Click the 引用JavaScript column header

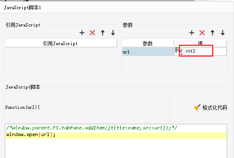click(x=60, y=43)
